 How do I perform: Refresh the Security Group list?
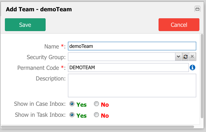pos(185,57)
